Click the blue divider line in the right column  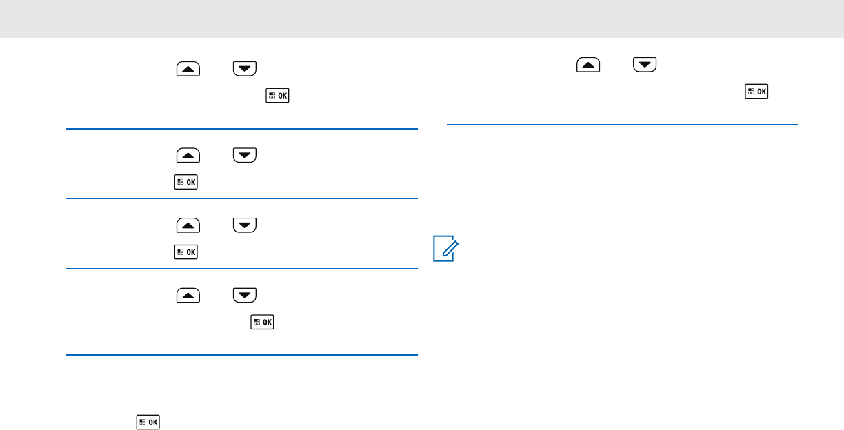[622, 125]
